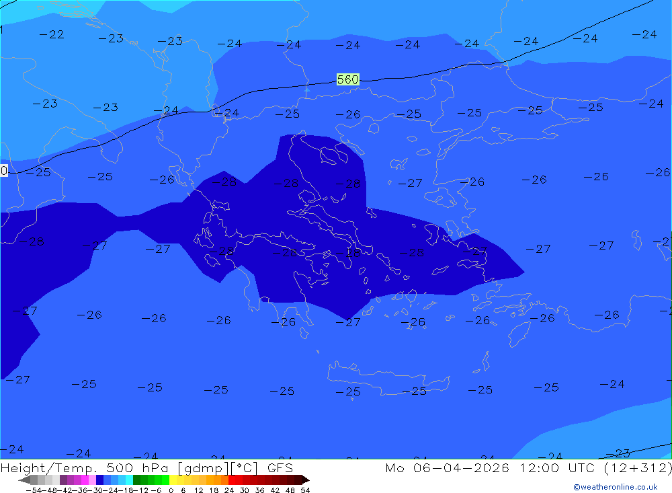Select the yellow legend swatch above 0
Screen dimensions: 672x493
pyautogui.click(x=173, y=480)
